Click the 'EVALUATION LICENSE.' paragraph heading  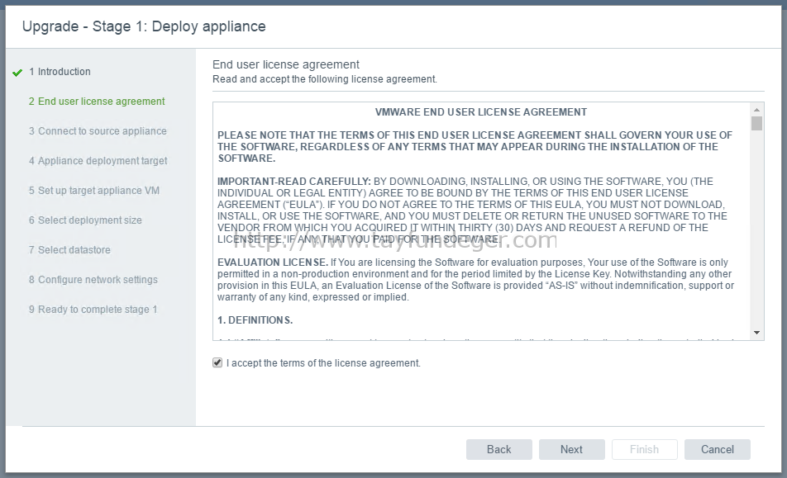tap(273, 263)
